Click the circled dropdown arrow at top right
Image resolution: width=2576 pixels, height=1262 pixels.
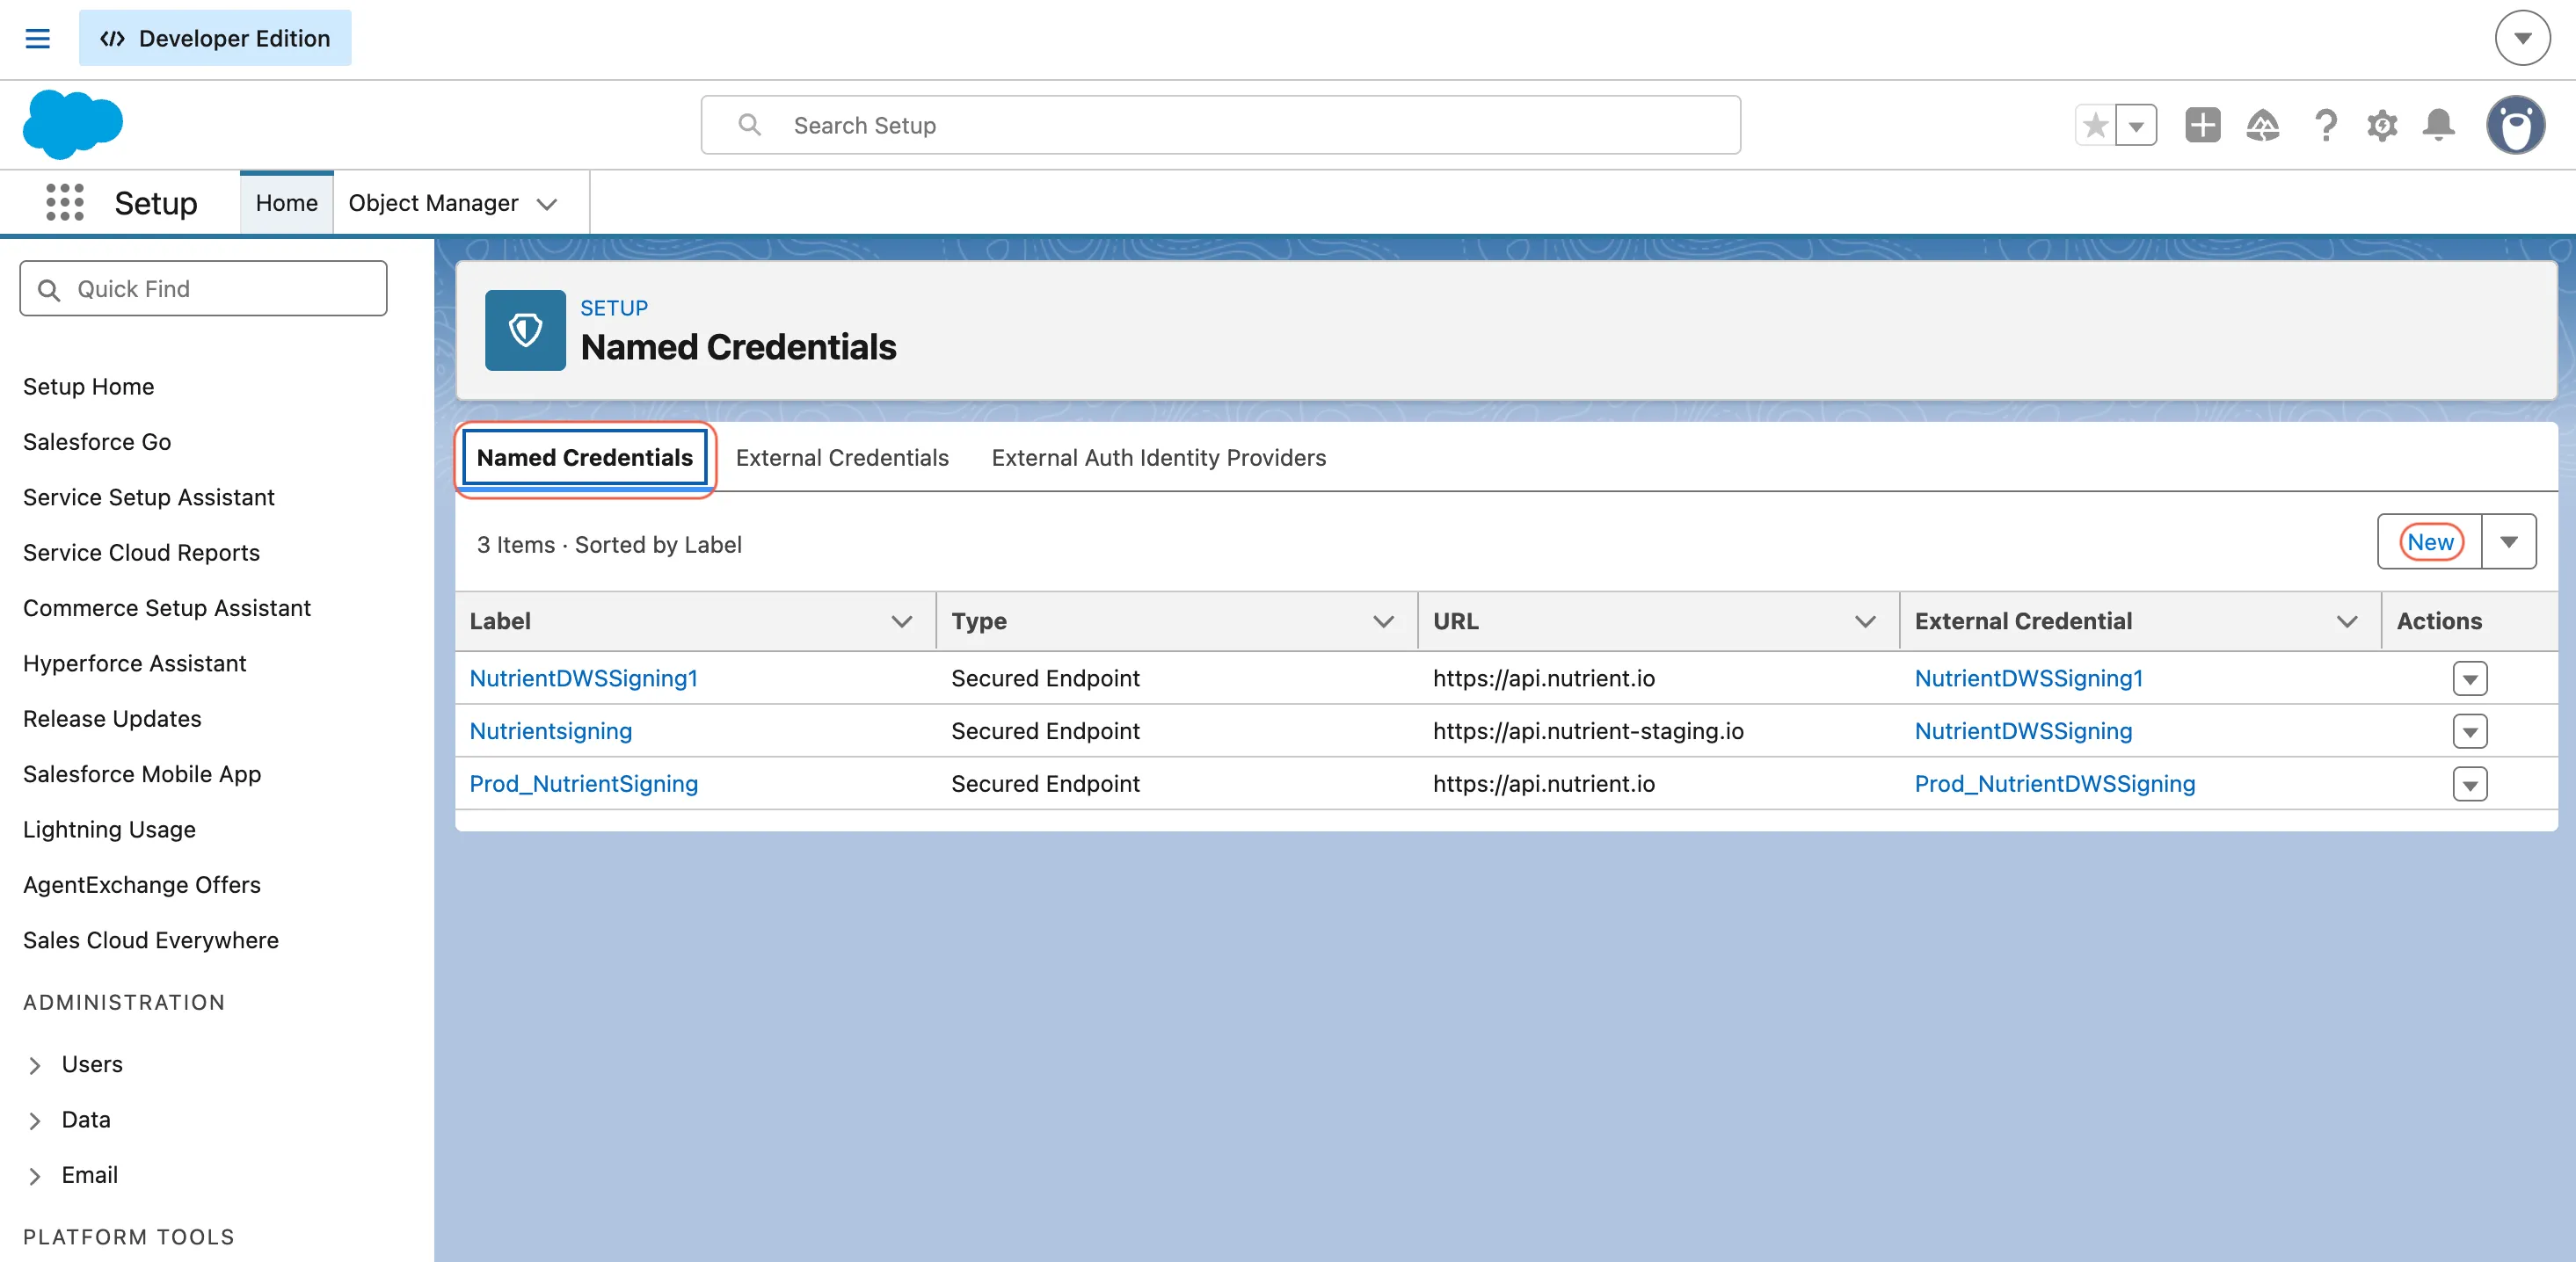click(x=2522, y=38)
